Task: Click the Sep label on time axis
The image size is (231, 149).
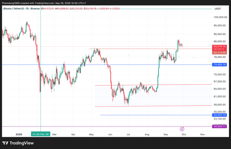Action: click(x=166, y=134)
